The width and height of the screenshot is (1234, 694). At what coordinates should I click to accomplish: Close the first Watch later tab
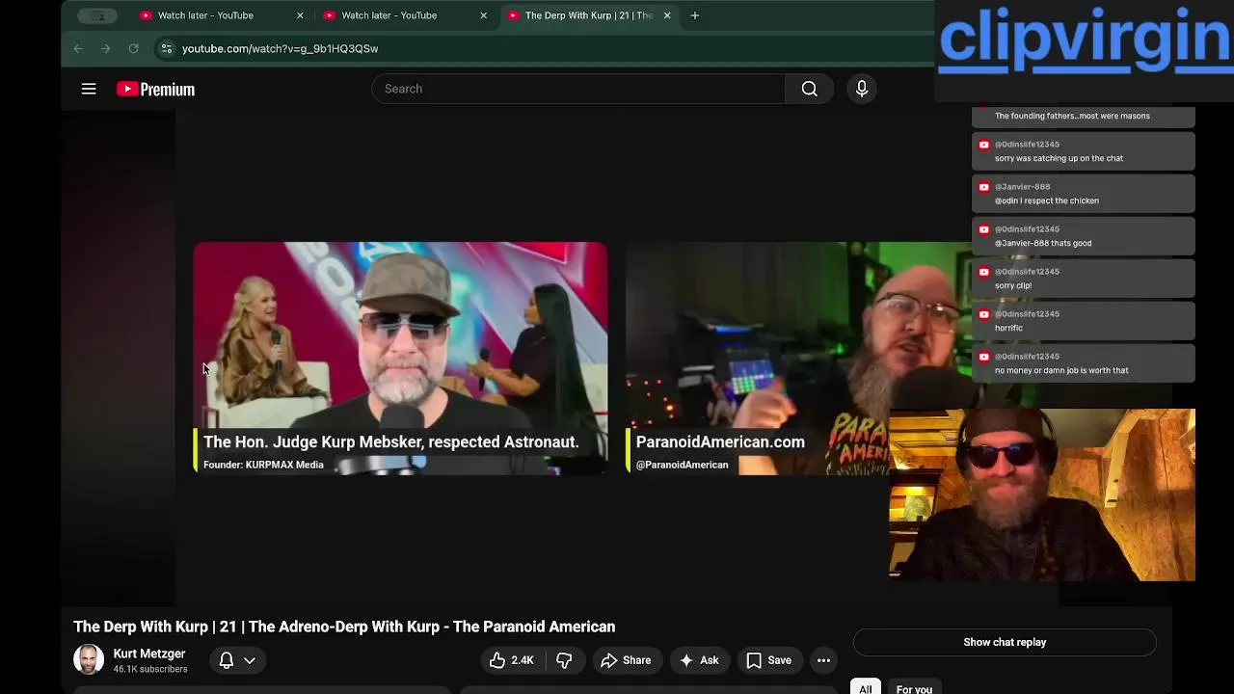(300, 15)
